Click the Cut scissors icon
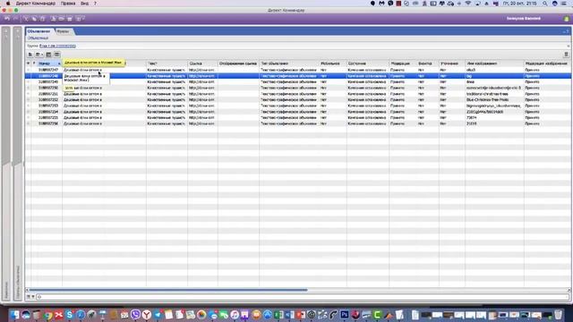The image size is (573, 322). coord(26,19)
